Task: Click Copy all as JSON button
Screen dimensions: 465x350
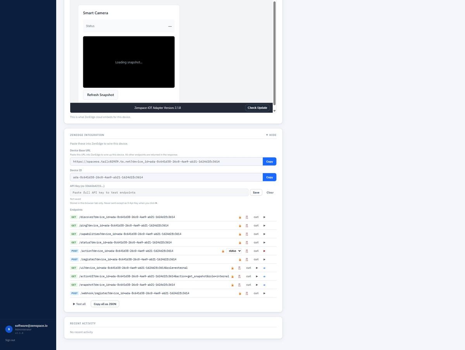Action: click(x=105, y=304)
